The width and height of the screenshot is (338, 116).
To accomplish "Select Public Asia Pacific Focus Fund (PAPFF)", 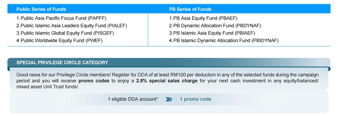I will (61, 18).
